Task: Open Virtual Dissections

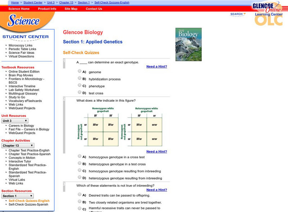Action: point(21,56)
